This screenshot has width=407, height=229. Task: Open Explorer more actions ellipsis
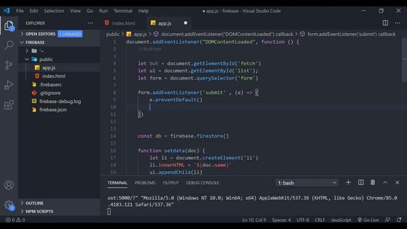pos(90,23)
